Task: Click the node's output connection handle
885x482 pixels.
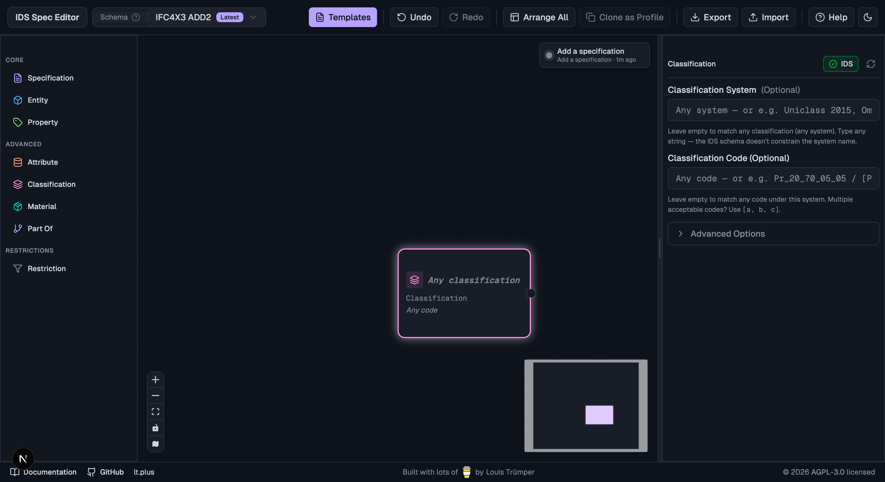Action: [x=531, y=293]
